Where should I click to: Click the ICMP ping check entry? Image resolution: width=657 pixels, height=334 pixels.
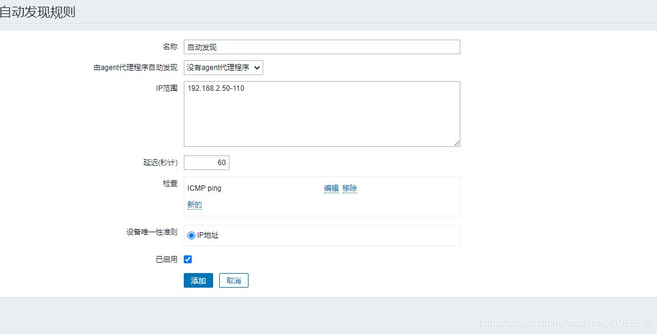coord(205,188)
